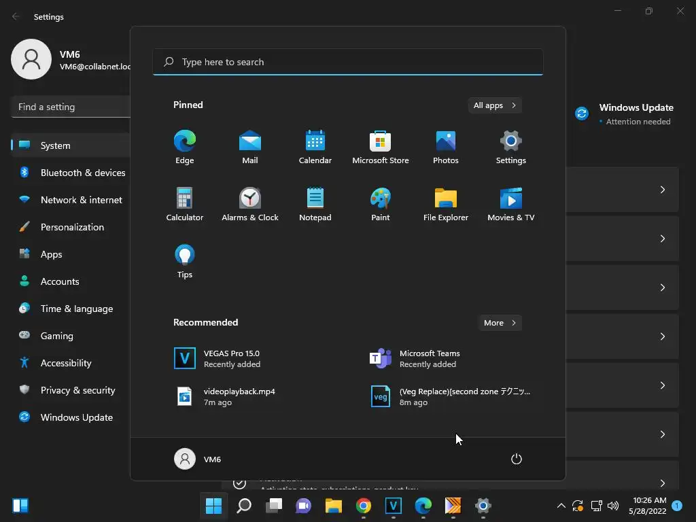Open the notification badge in tray

(677, 506)
